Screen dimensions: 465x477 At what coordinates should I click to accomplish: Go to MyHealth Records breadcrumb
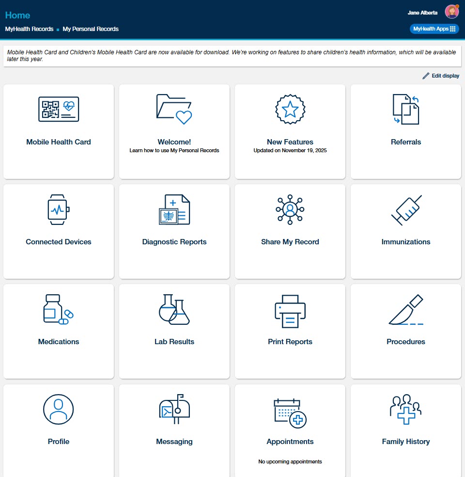29,29
